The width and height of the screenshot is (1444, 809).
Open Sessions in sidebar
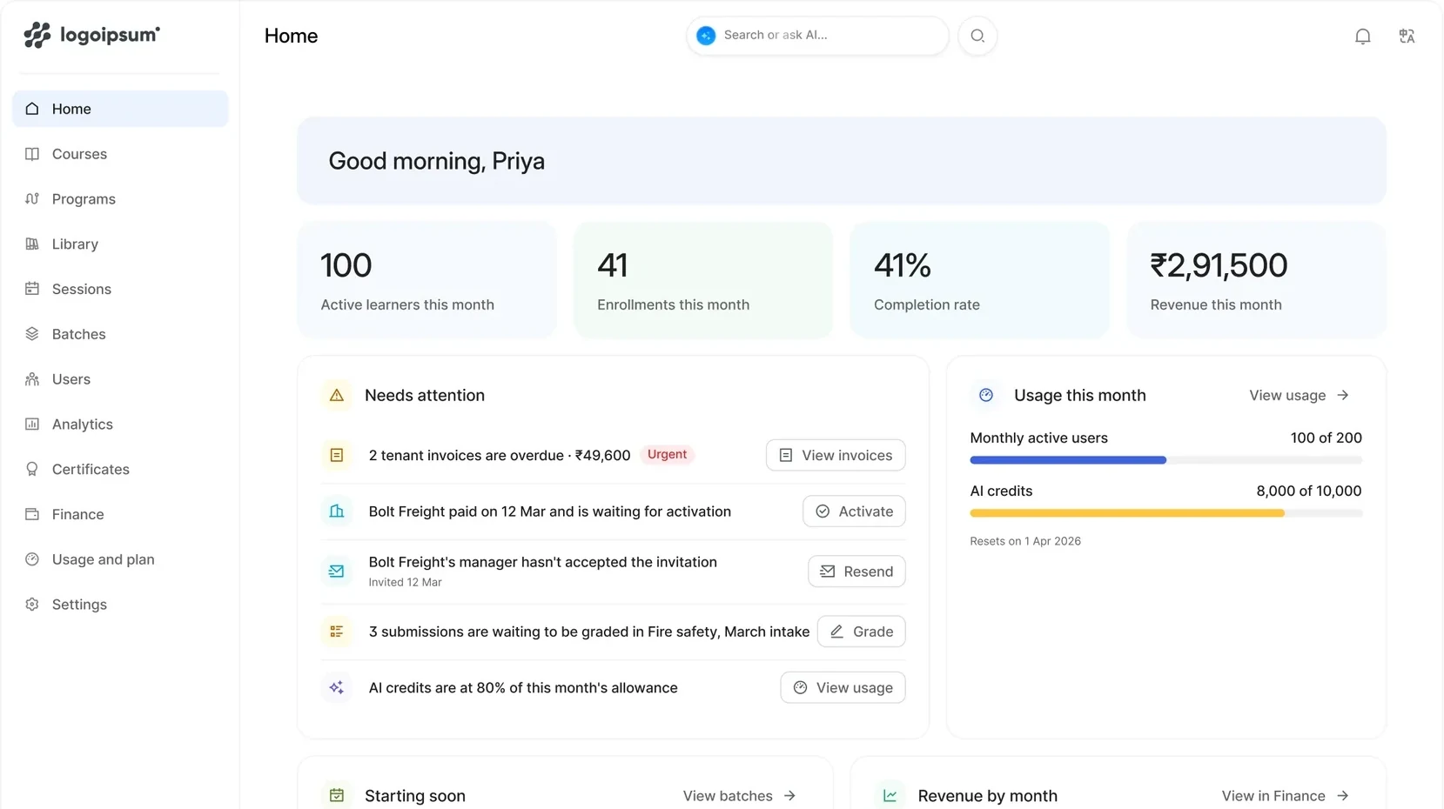pos(120,289)
